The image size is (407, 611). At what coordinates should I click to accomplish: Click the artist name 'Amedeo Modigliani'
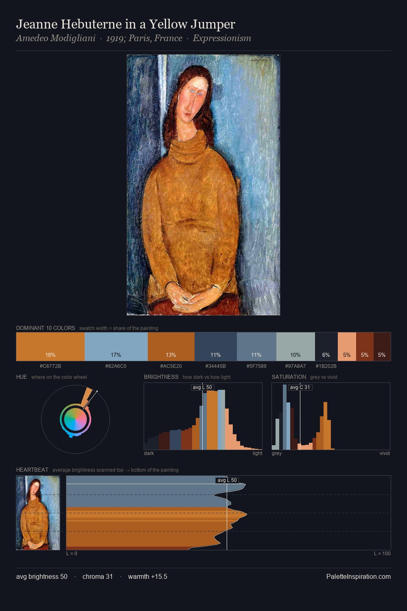(56, 38)
